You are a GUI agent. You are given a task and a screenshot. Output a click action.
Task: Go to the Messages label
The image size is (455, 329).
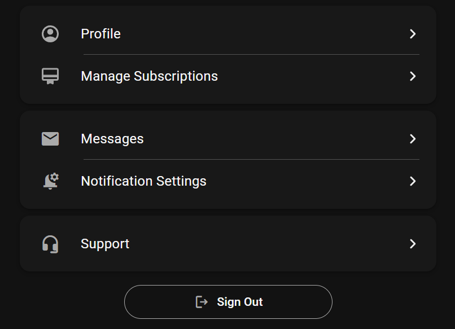click(112, 139)
